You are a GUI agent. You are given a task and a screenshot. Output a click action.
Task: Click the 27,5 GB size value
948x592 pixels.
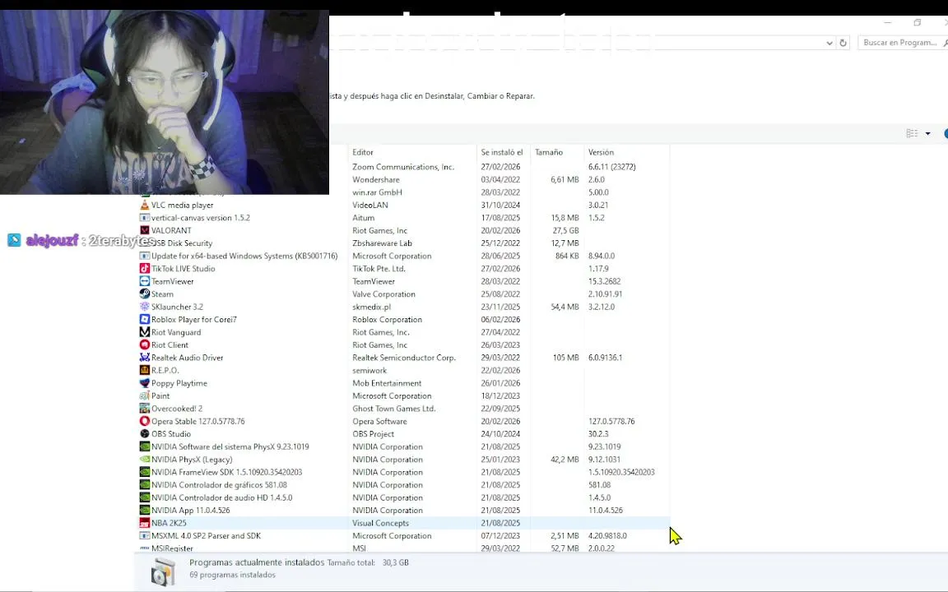coord(566,230)
